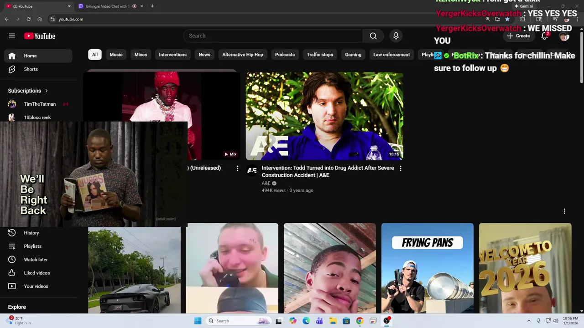584x328 pixels.
Task: View site information for youtube.com
Action: point(52,19)
